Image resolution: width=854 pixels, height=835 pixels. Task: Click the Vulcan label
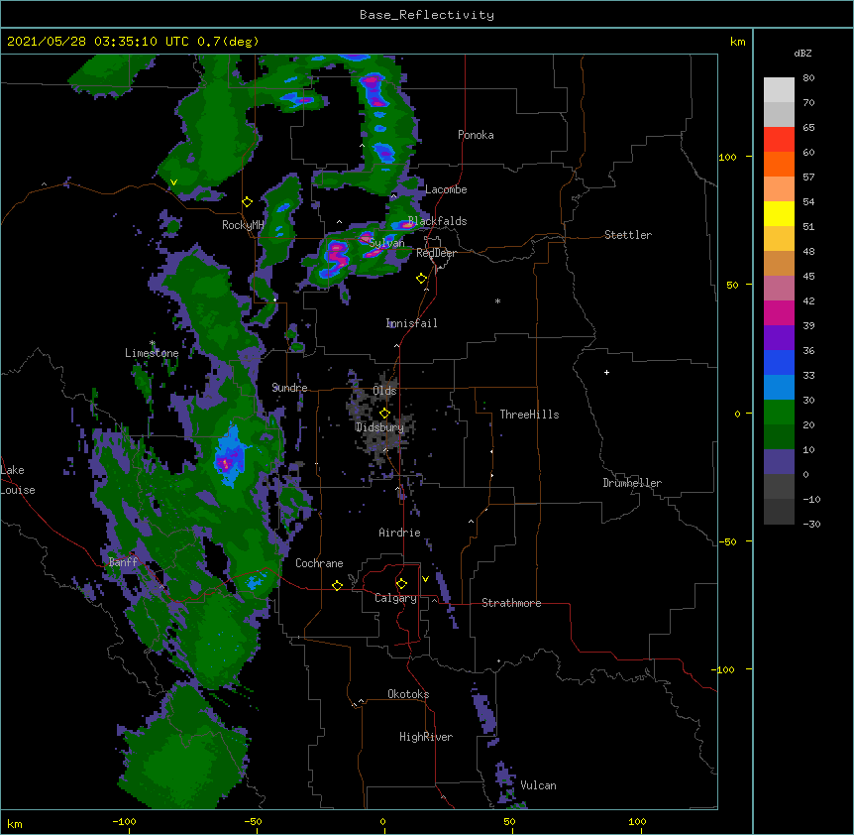tap(538, 785)
